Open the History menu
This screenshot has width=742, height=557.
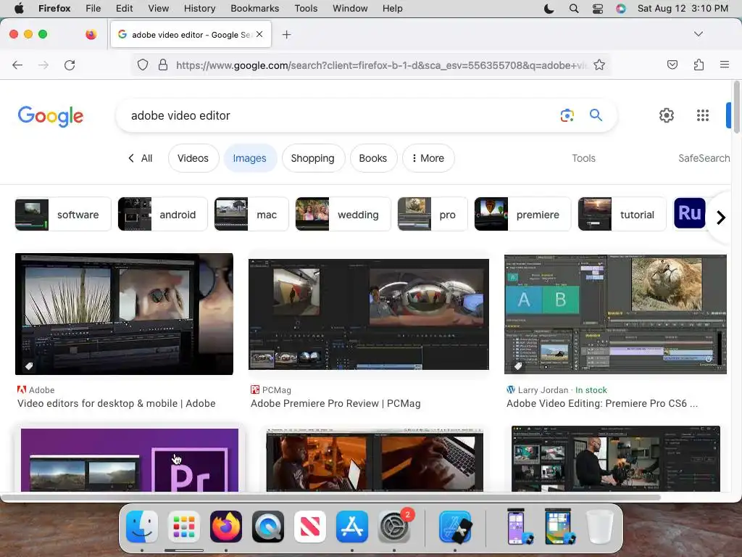199,9
